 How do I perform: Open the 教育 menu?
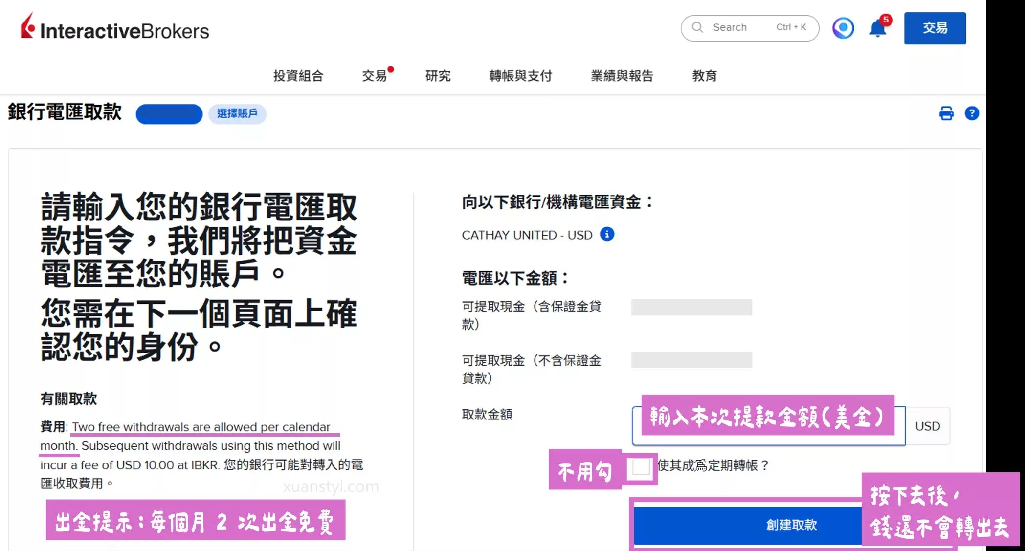tap(704, 76)
